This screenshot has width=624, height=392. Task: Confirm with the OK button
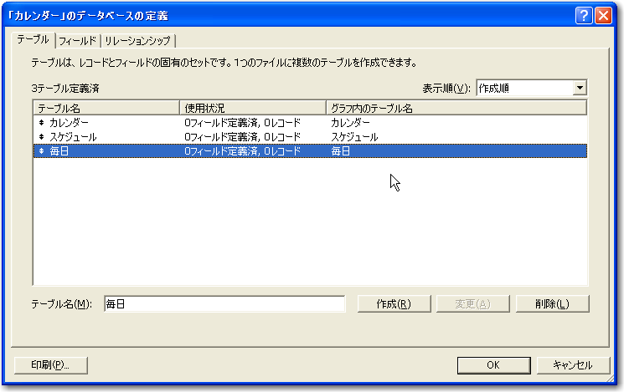(x=493, y=364)
